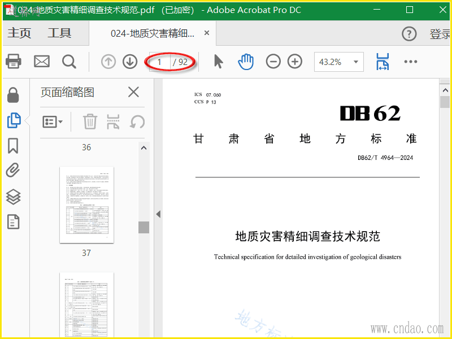452x339 pixels.
Task: Open the Find text magnifier tool
Action: coord(69,62)
